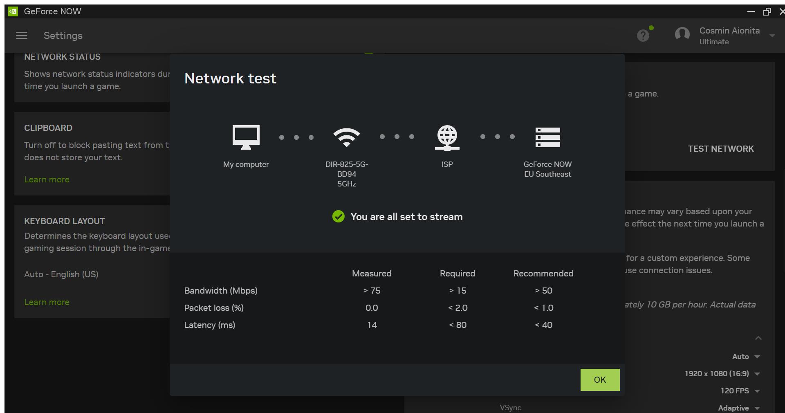
Task: Open the Adaptive VSync dropdown
Action: tap(739, 408)
